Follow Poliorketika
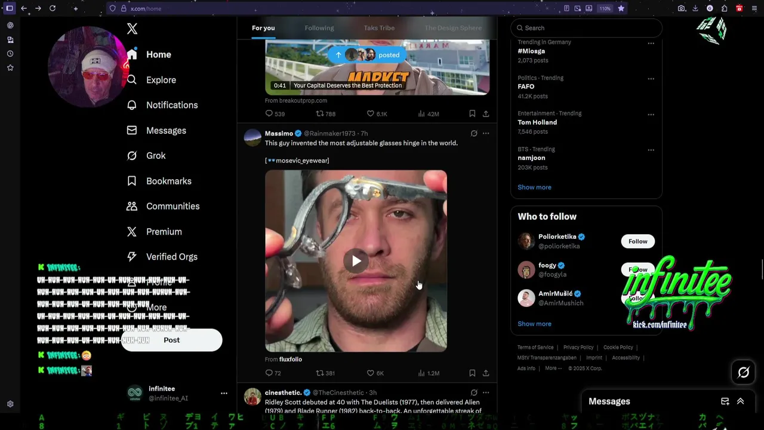This screenshot has width=764, height=430. click(637, 241)
